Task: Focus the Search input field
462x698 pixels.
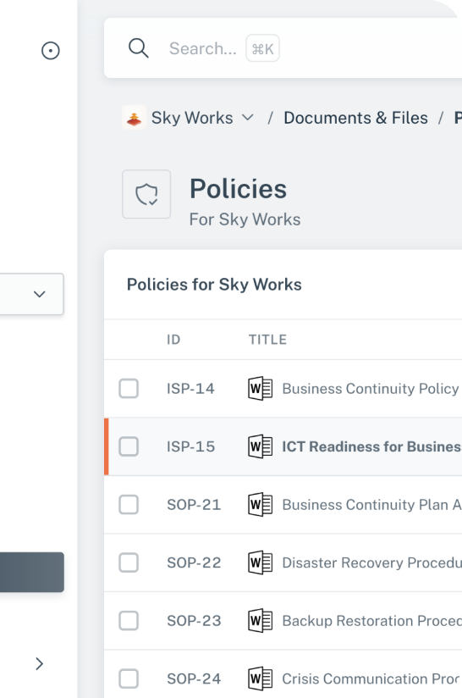Action: [x=203, y=48]
